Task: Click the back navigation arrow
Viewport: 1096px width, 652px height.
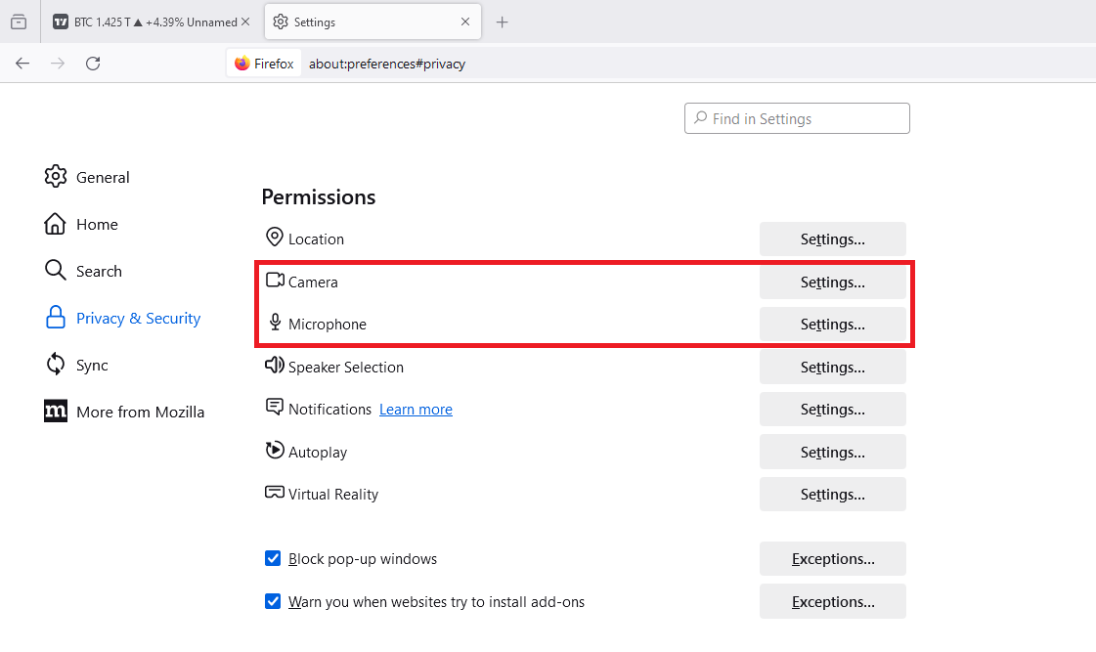Action: coord(22,64)
